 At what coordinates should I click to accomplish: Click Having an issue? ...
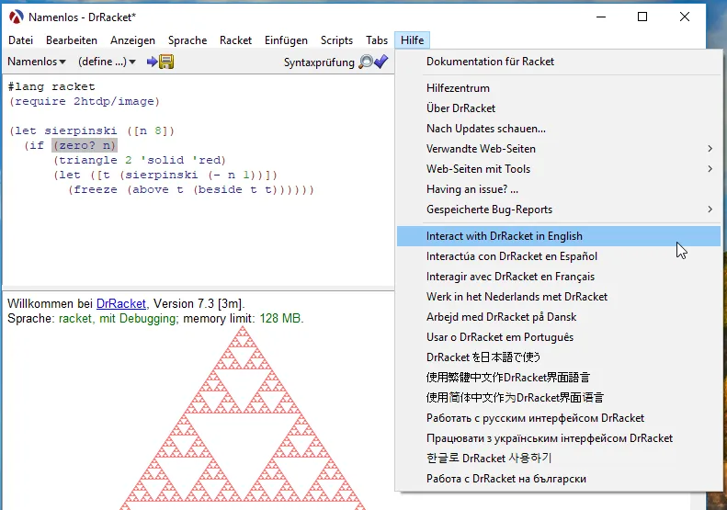pos(559,189)
